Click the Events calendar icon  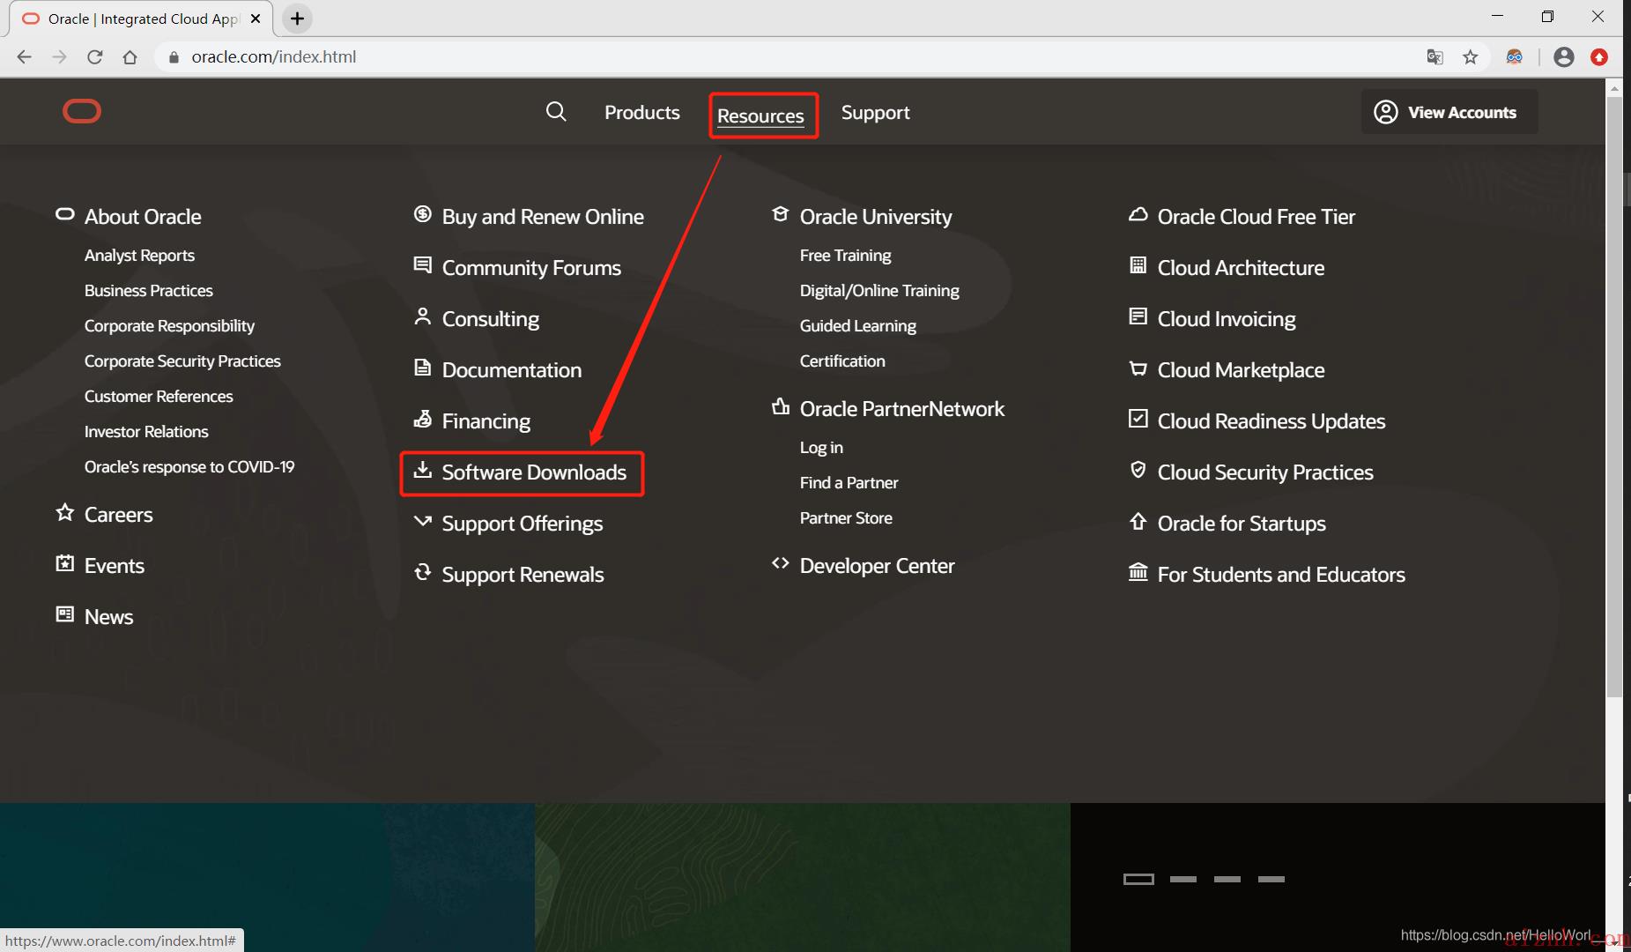pos(65,563)
